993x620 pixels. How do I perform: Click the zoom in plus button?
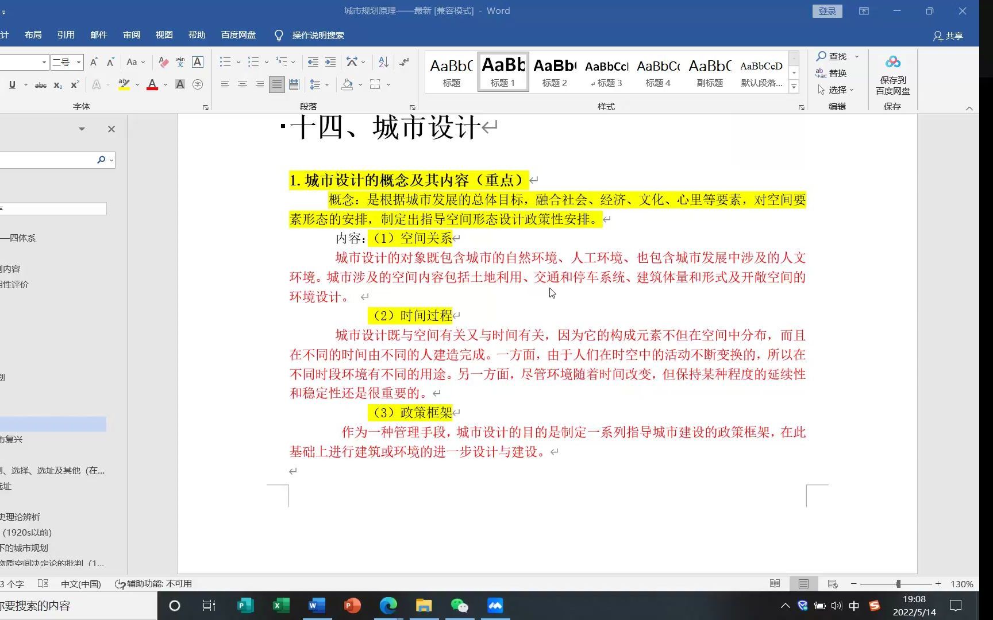point(938,584)
